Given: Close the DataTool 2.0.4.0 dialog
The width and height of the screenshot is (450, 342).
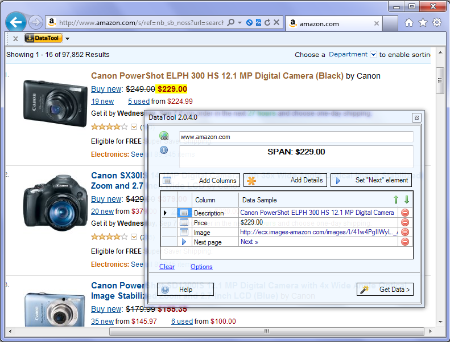Looking at the screenshot, I should [416, 117].
